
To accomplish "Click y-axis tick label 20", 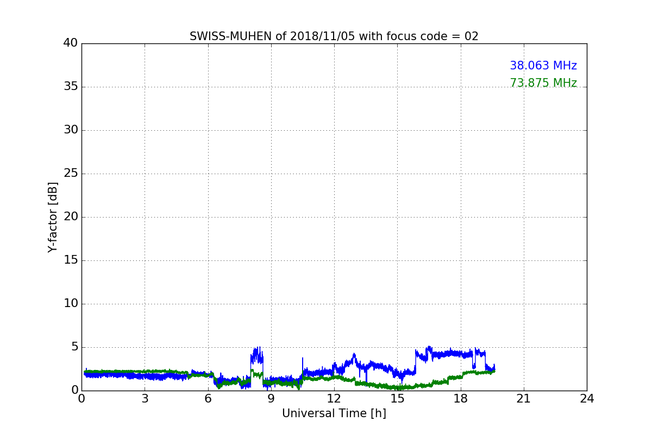I will [71, 217].
